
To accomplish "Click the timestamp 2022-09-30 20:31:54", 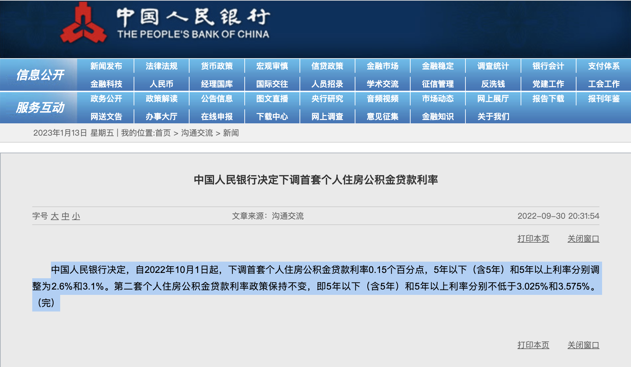I will tap(558, 216).
